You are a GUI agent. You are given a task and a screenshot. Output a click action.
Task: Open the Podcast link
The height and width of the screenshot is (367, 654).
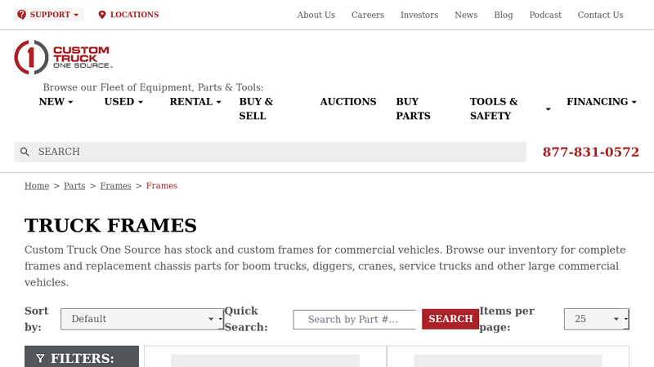pyautogui.click(x=545, y=15)
